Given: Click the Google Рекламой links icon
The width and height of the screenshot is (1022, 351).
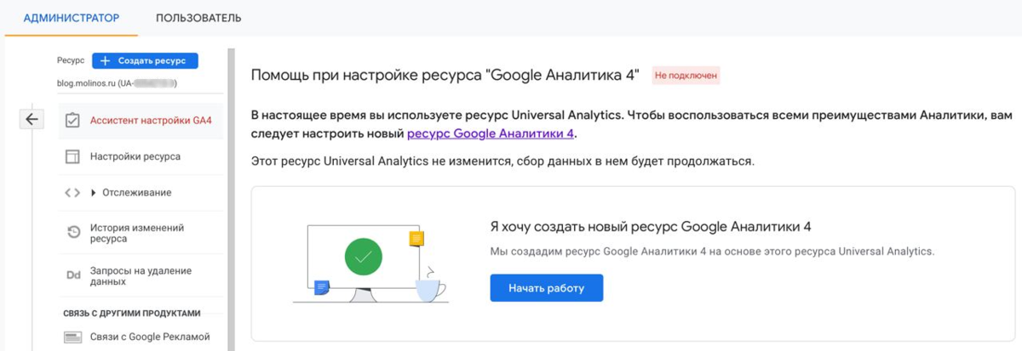Looking at the screenshot, I should tap(73, 337).
